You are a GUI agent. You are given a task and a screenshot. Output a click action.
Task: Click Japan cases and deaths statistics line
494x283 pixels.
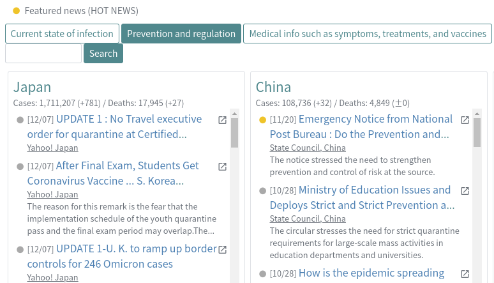(x=99, y=103)
